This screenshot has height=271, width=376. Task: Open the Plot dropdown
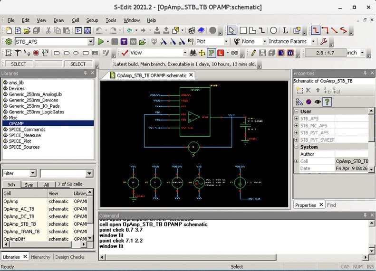pyautogui.click(x=226, y=42)
